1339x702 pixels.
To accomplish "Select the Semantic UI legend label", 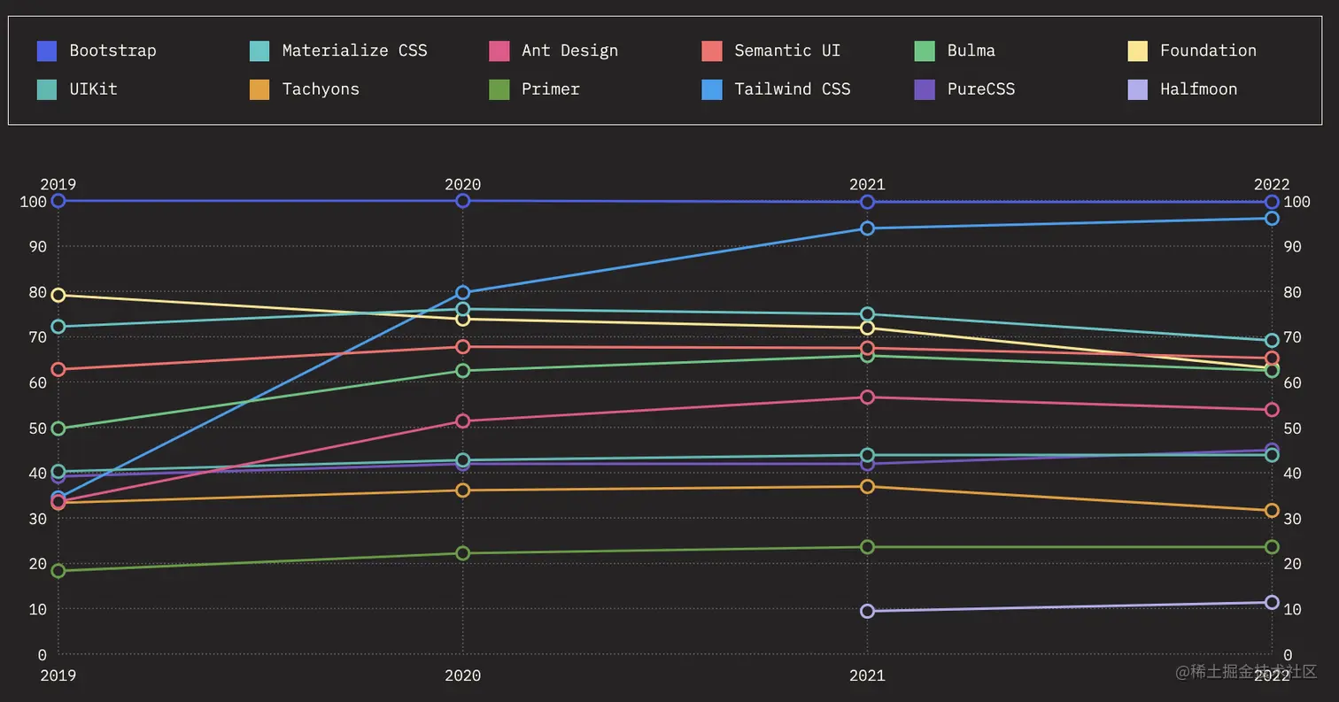I will [x=787, y=50].
